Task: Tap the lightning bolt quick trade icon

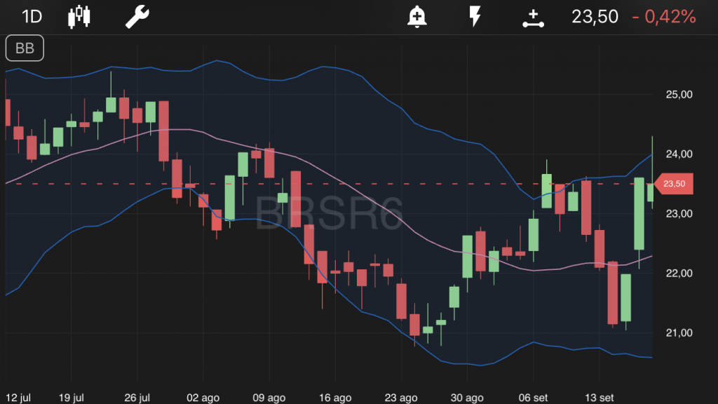Action: coord(475,17)
